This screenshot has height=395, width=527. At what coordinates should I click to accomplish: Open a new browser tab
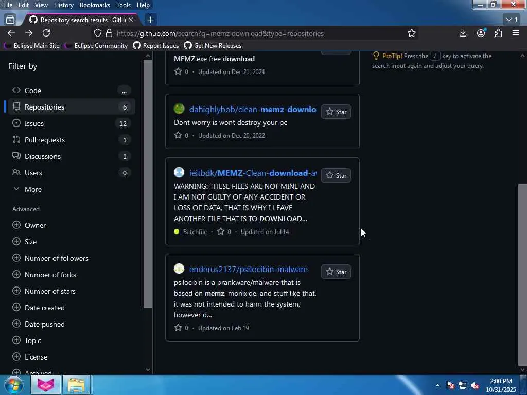coord(151,20)
